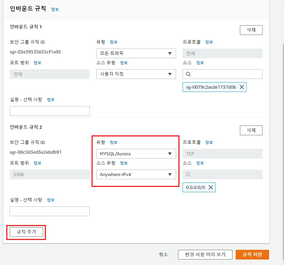Delete inbound rule 2 with 삭제 button
Image resolution: width=284 pixels, height=265 pixels.
point(251,130)
